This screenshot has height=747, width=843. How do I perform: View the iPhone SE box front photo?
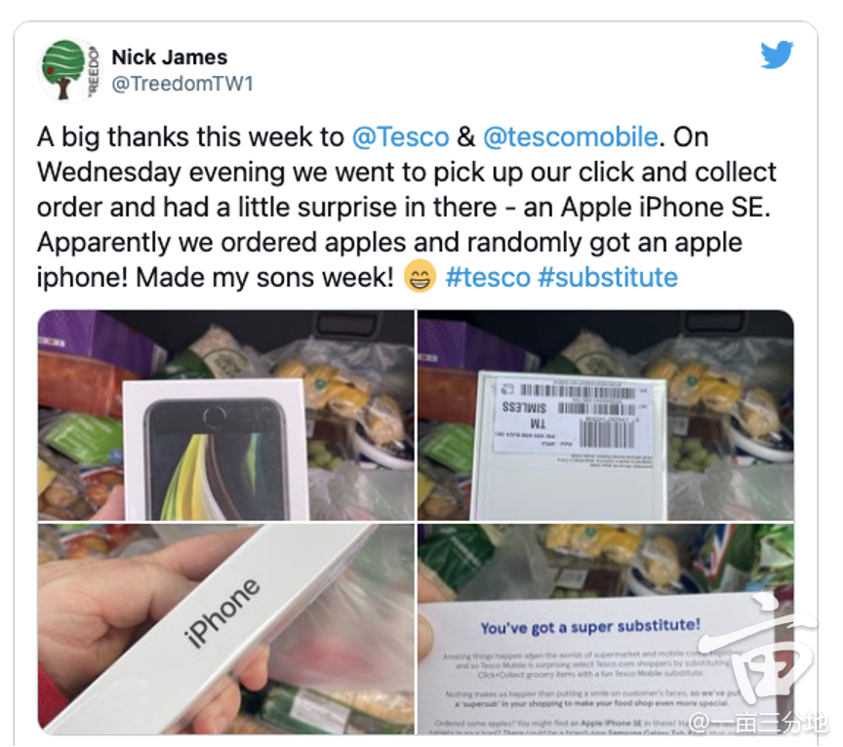[225, 414]
